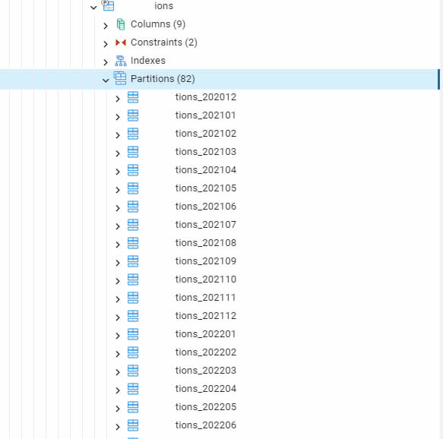443x439 pixels.
Task: Select partition name tions_202202
Action: pyautogui.click(x=206, y=352)
